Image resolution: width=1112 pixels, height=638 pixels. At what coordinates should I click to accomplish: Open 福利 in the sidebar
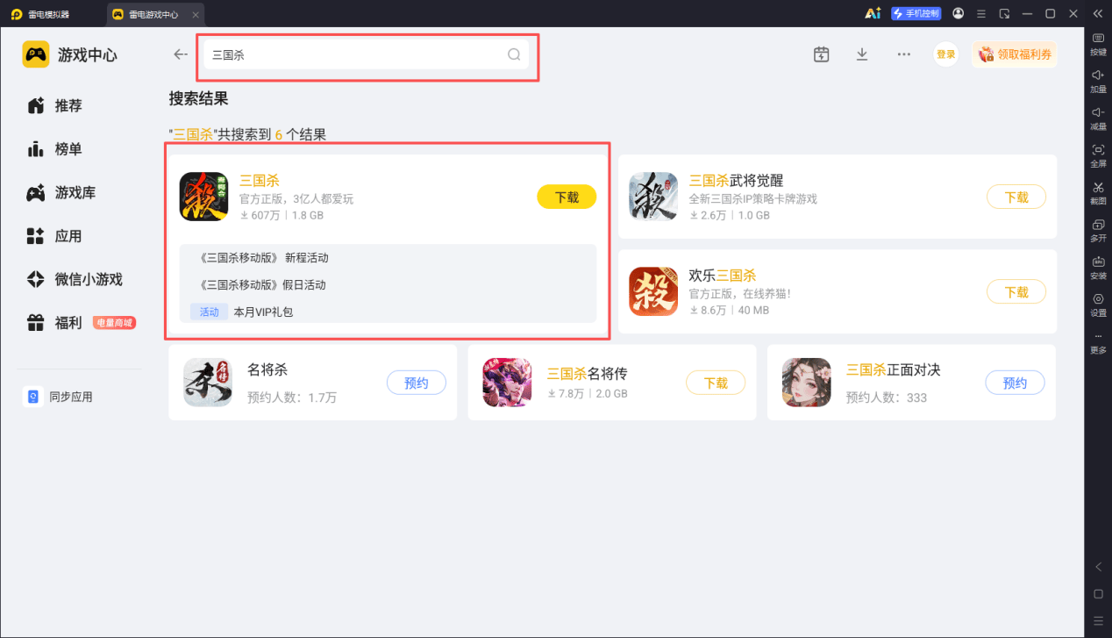(55, 323)
